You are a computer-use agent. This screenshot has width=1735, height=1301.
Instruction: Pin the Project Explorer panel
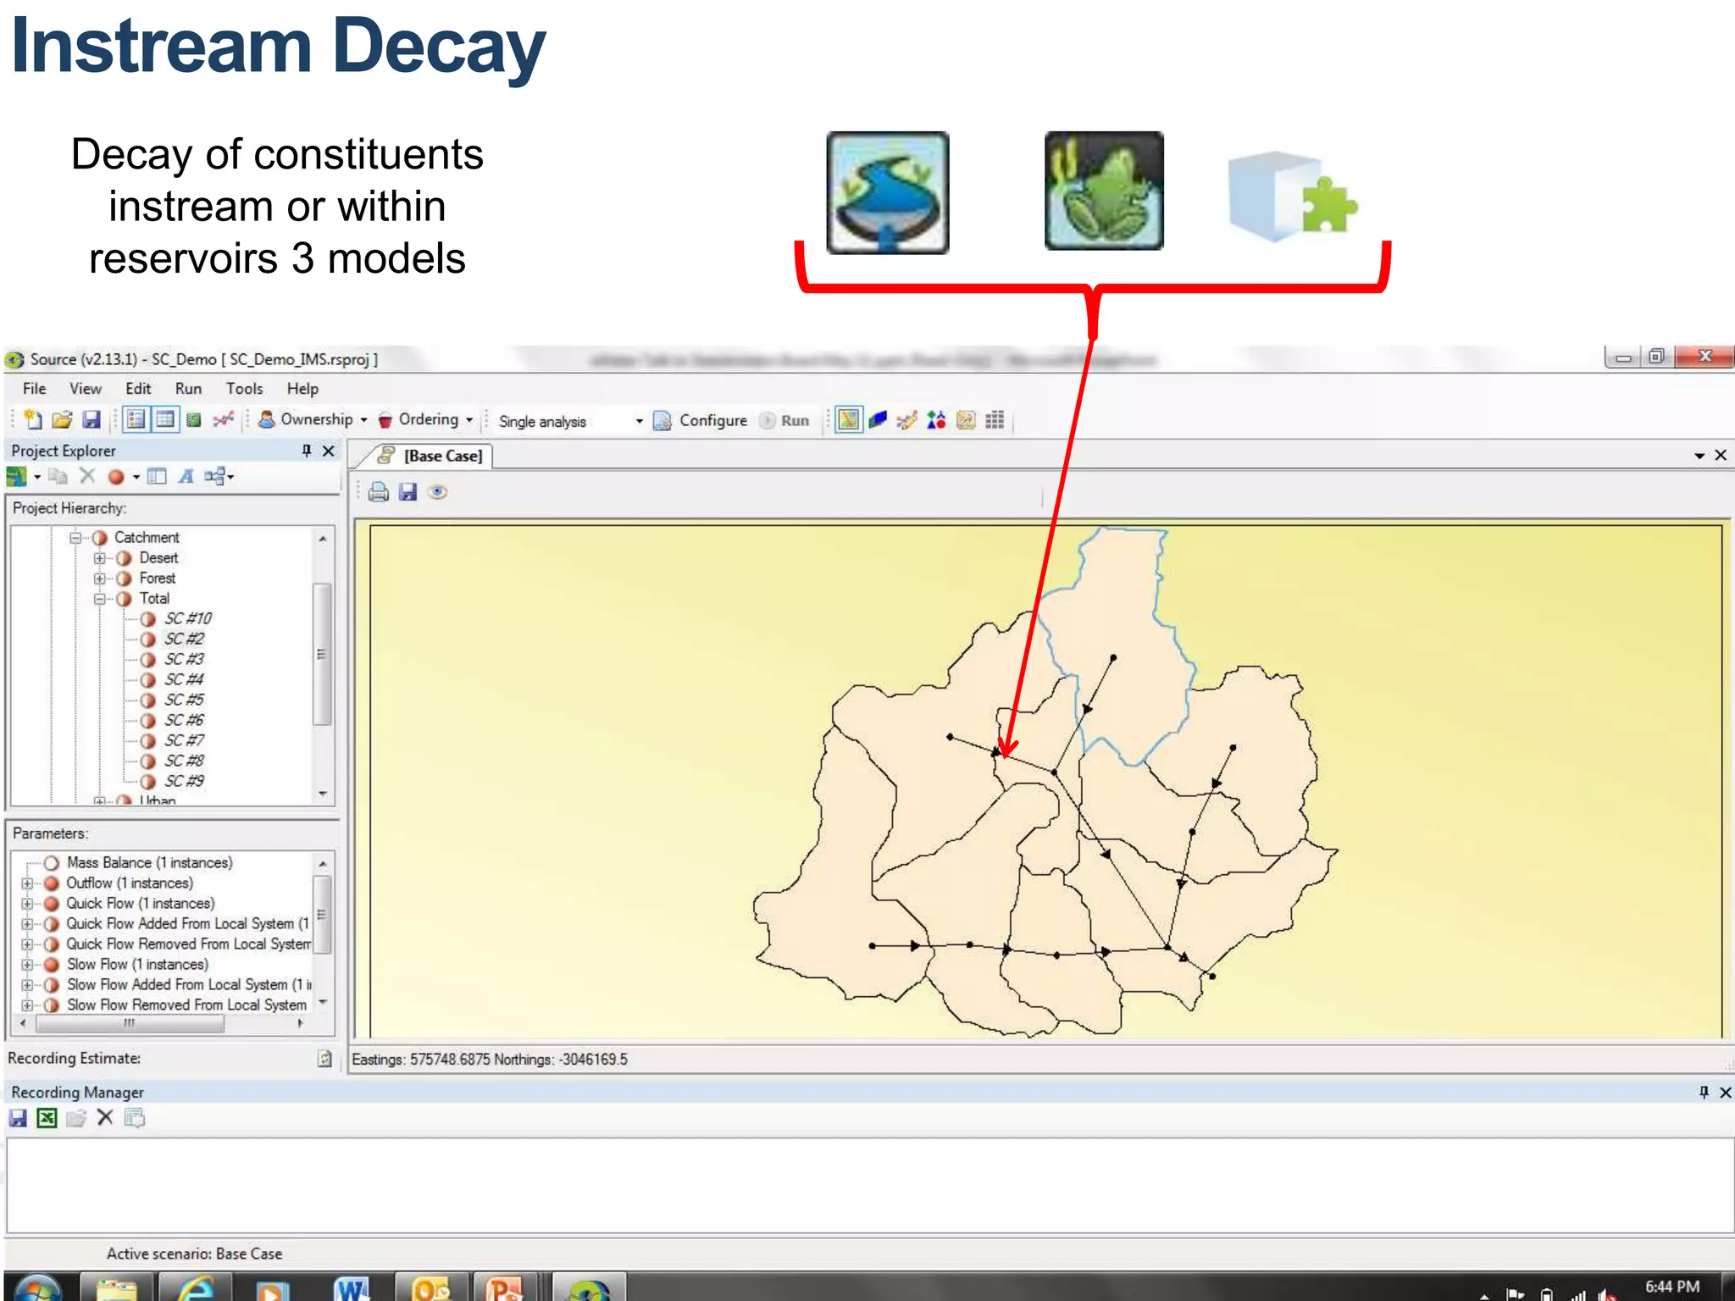click(307, 451)
